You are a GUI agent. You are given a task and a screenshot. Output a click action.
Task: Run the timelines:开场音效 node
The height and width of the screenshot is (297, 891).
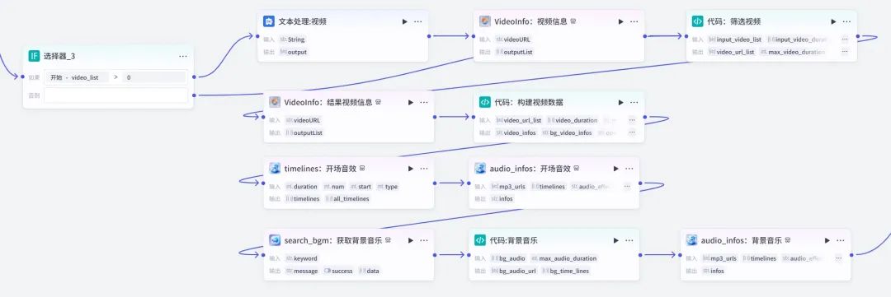click(410, 169)
